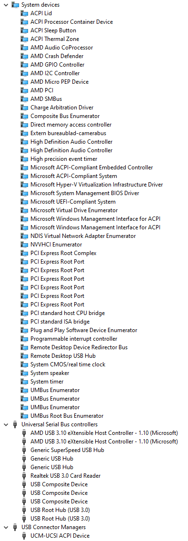
Task: Click the Charge Arbitration Driver icon
Action: 24,108
